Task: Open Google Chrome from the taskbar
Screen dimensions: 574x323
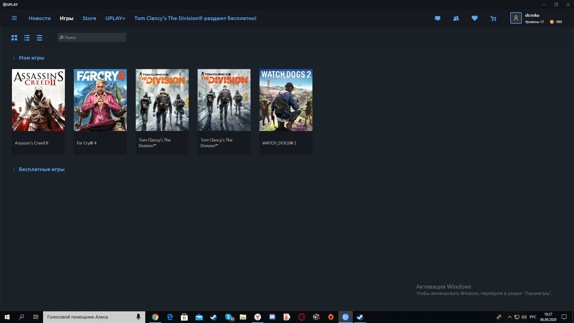Action: [x=155, y=317]
